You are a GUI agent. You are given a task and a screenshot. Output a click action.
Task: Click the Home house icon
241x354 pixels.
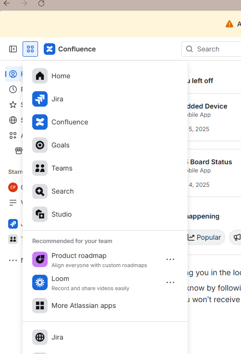coord(40,76)
